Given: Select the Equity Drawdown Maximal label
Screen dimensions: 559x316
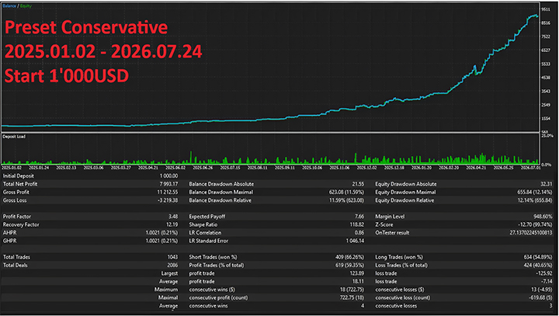Looking at the screenshot, I should 405,193.
